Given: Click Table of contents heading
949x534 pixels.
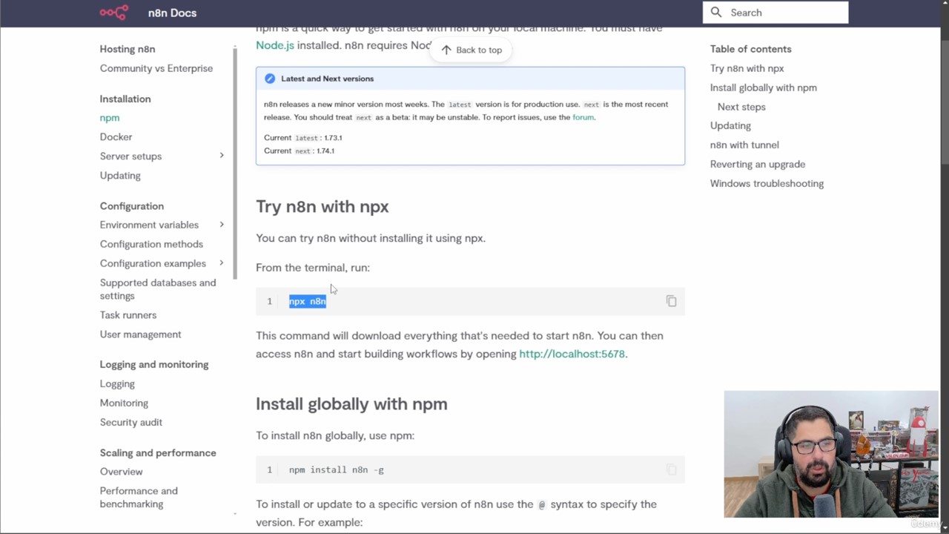Looking at the screenshot, I should pos(750,49).
